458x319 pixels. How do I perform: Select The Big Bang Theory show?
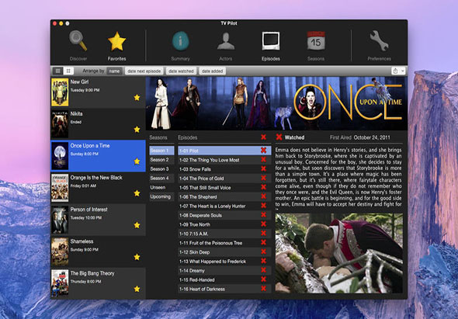click(x=98, y=283)
